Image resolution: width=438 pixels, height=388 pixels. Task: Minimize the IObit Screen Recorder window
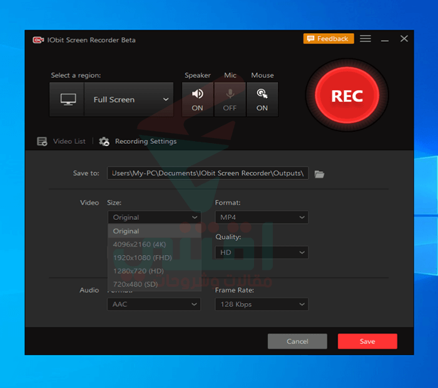point(385,39)
